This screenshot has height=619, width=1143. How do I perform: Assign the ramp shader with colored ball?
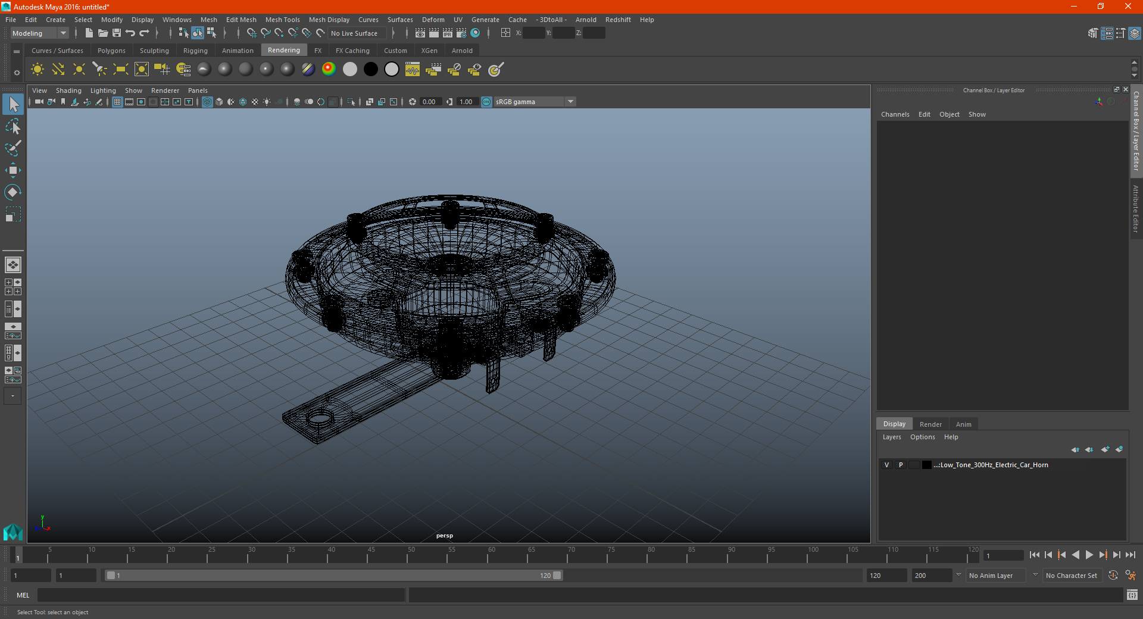click(329, 69)
